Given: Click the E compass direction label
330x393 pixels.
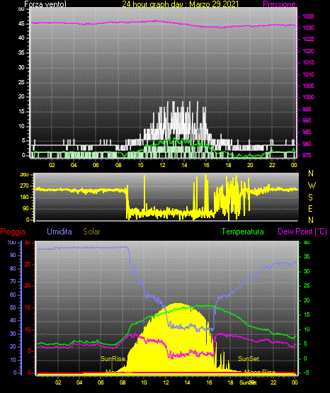Looking at the screenshot, I should coord(310,208).
